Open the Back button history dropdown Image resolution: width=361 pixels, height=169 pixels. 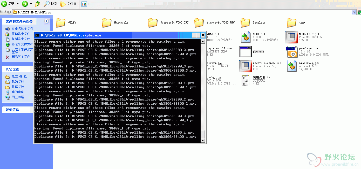[x=18, y=4]
